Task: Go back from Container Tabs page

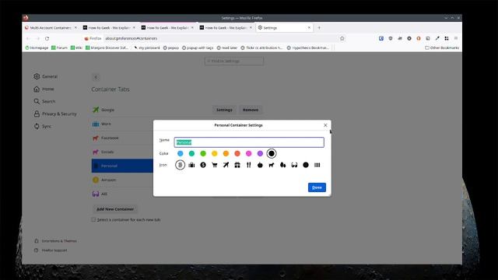Action: point(96,77)
